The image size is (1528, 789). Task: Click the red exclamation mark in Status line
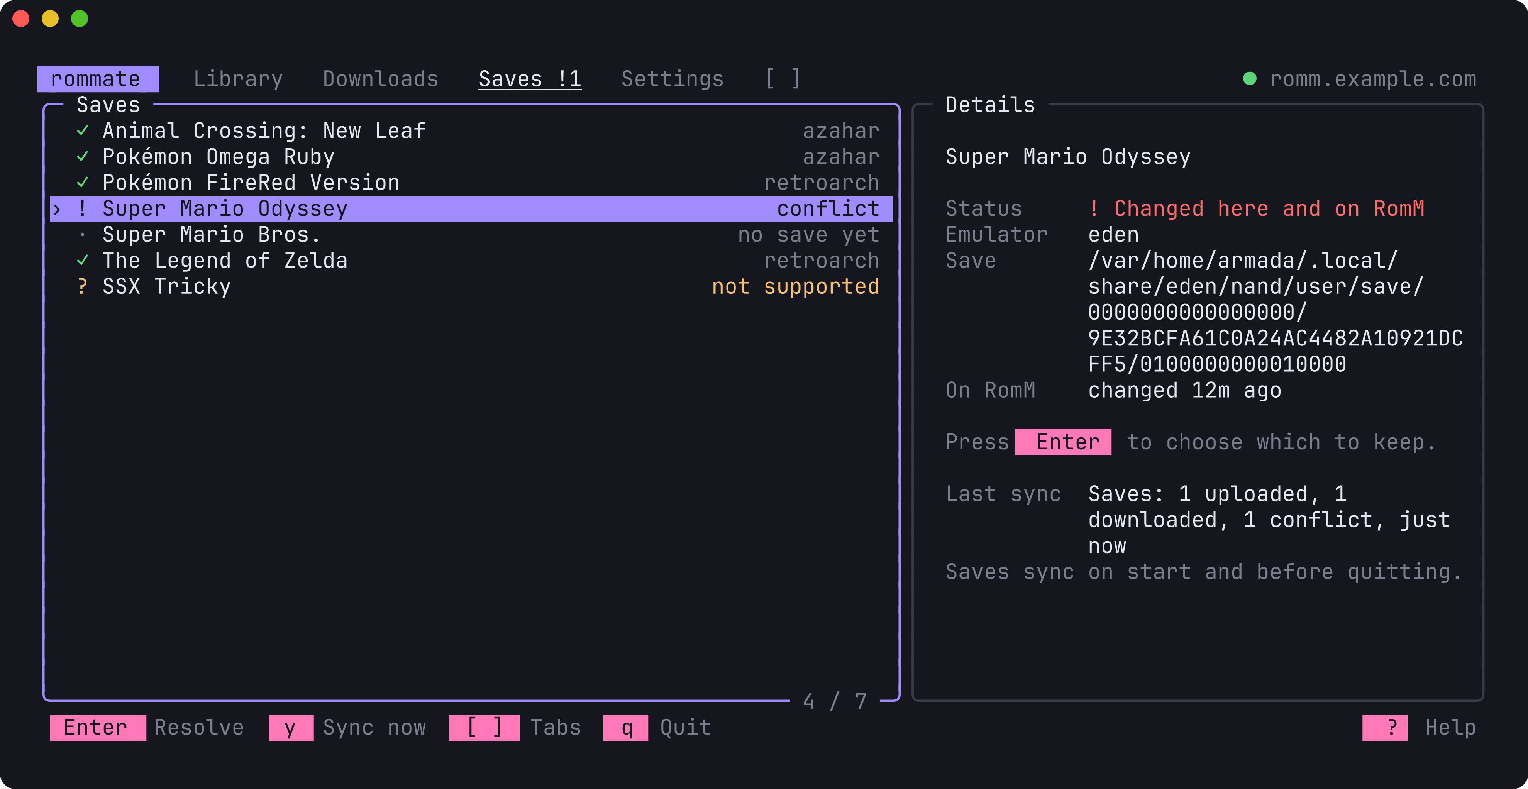pyautogui.click(x=1094, y=209)
